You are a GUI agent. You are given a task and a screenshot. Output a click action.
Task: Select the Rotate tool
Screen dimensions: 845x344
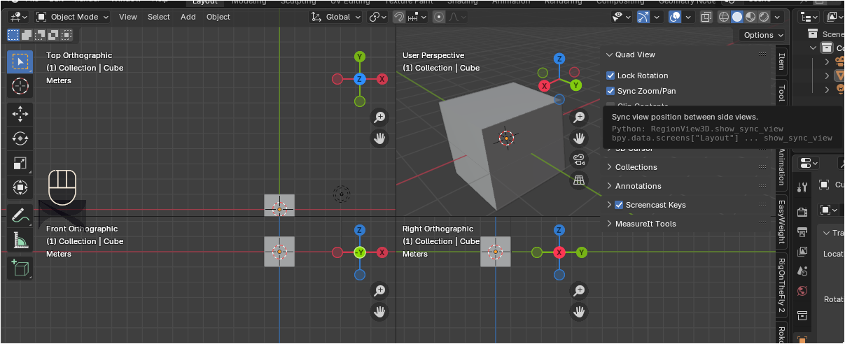pyautogui.click(x=20, y=139)
